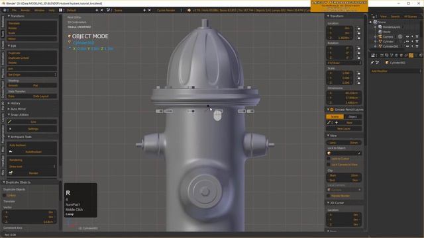Open the File menu

14,11
